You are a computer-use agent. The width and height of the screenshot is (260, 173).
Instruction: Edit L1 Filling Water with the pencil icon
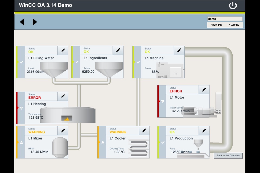coord(63,51)
